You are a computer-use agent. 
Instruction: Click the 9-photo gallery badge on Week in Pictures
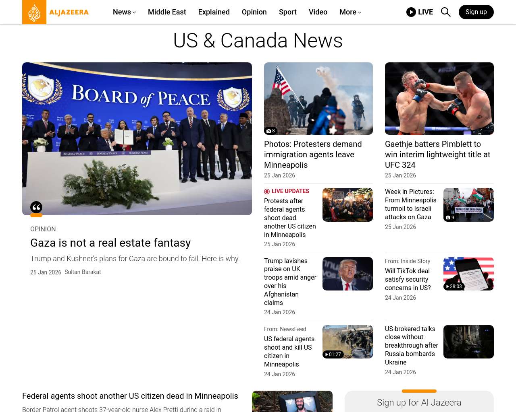[450, 218]
